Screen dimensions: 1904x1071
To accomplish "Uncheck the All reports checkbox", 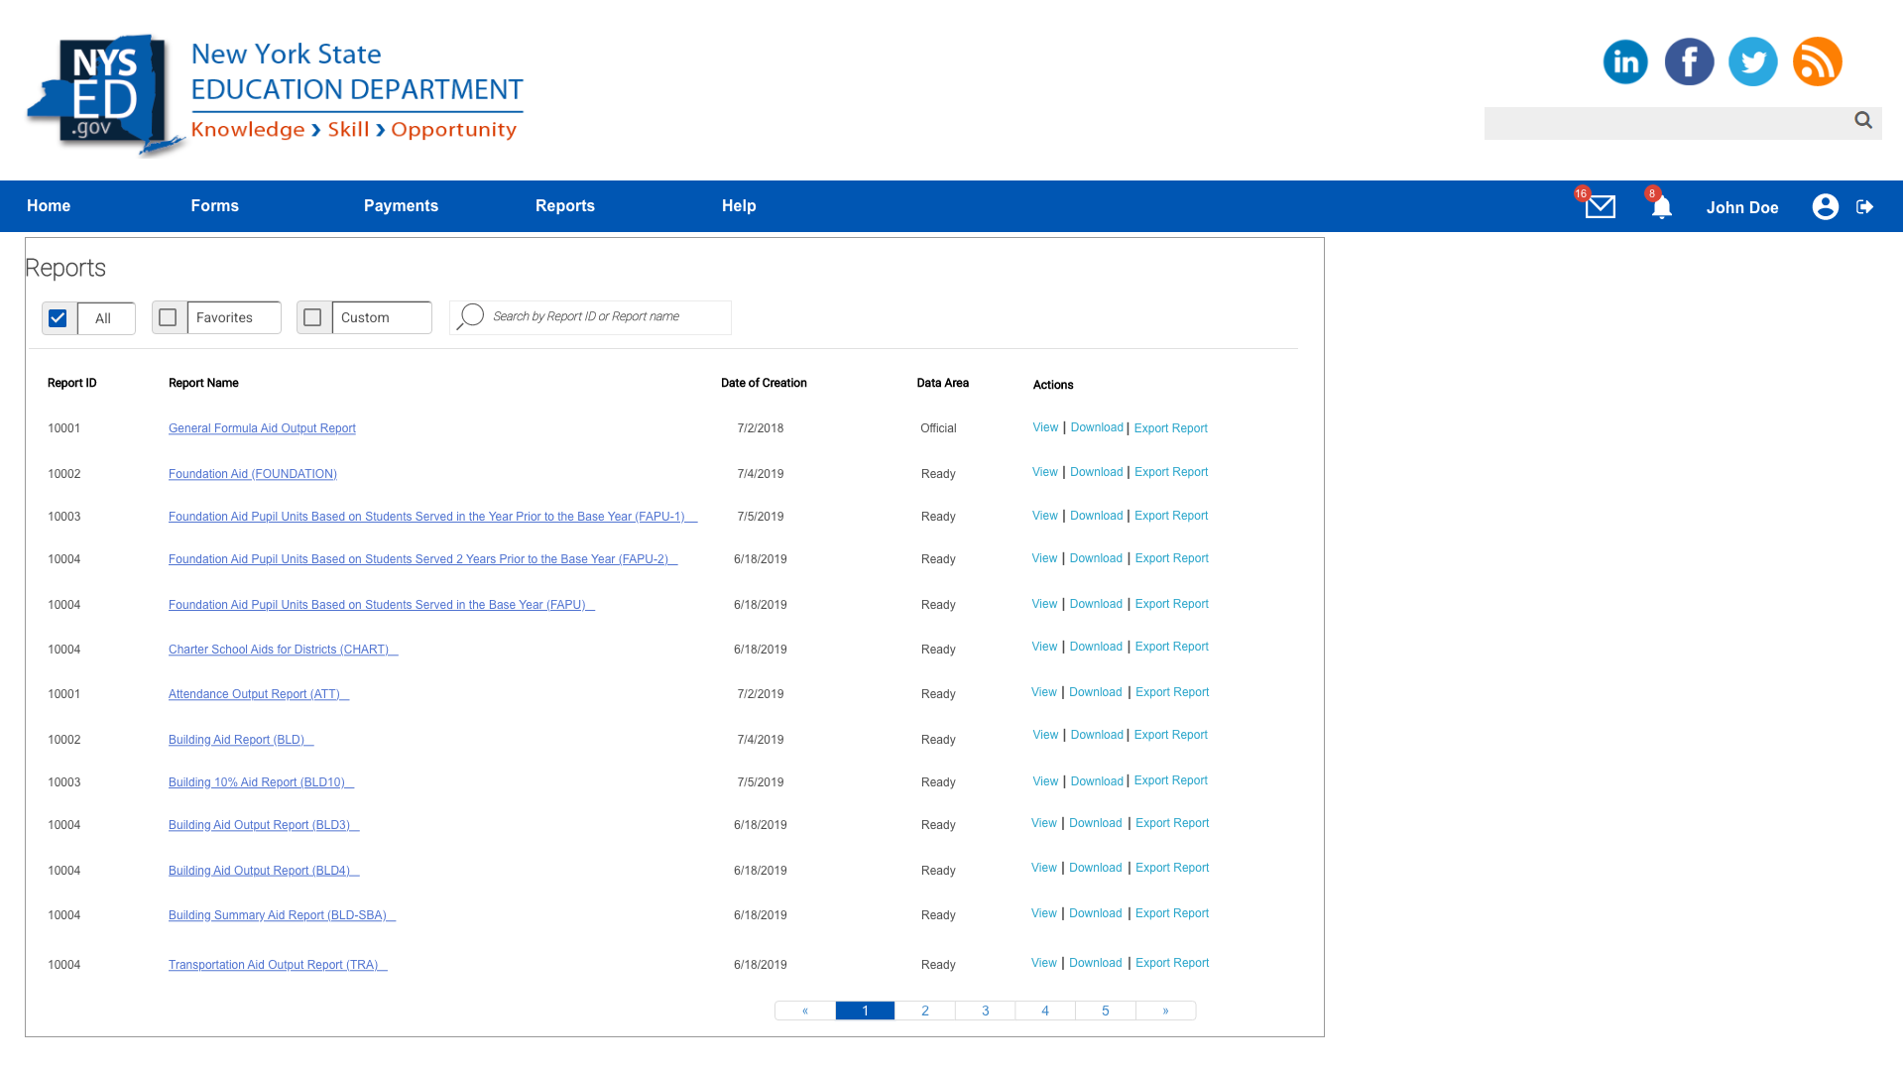I will pos(58,318).
